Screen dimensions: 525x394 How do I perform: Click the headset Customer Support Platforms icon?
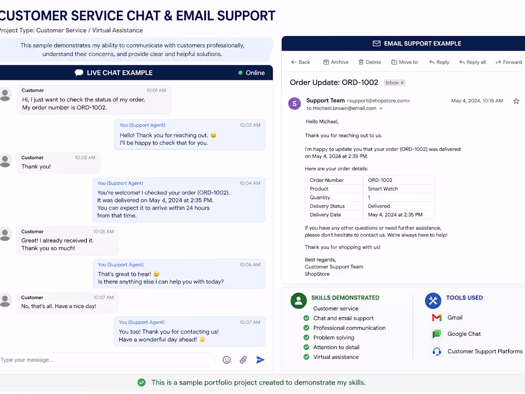click(x=437, y=351)
